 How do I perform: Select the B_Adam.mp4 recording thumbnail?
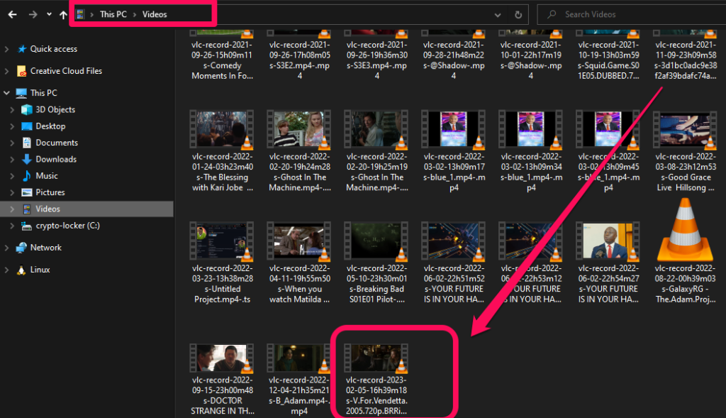(299, 358)
